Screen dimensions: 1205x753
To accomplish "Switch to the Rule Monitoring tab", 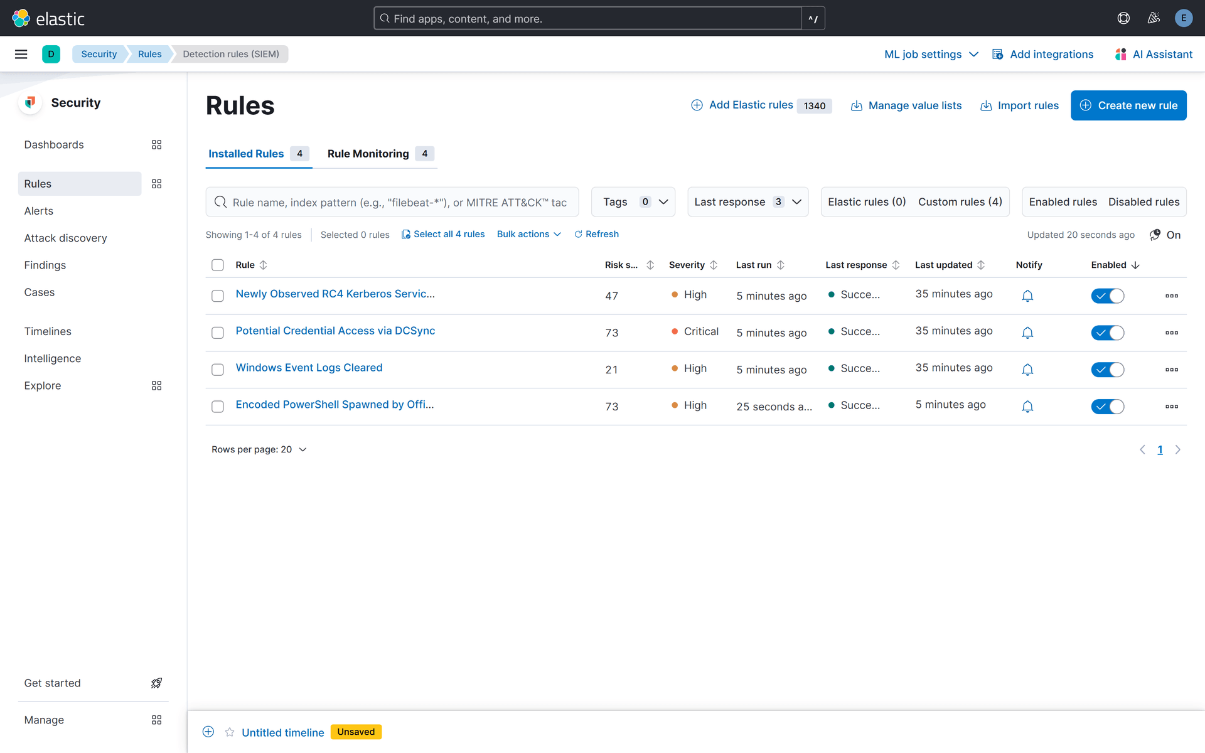I will tap(380, 154).
